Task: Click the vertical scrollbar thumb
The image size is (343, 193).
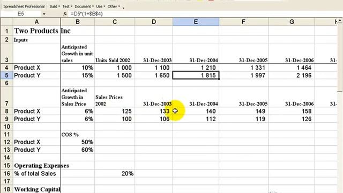Action: click(x=340, y=58)
